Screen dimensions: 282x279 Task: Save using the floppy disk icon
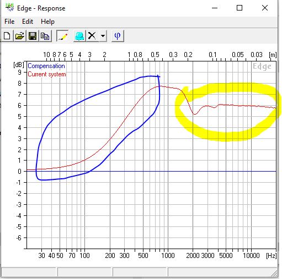(33, 36)
